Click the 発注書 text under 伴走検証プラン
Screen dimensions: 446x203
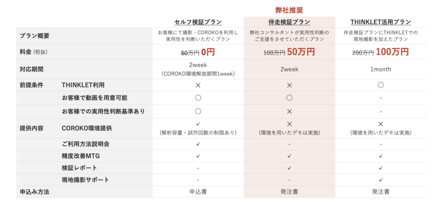[289, 191]
